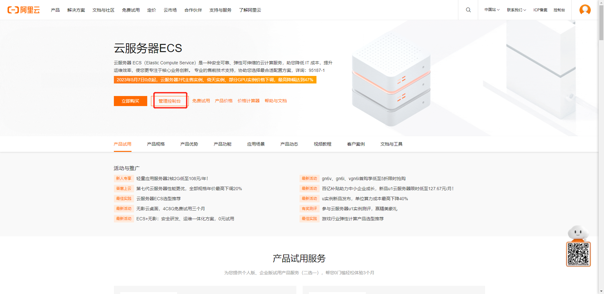Screen dimensions: 604x294
Task: Open u实例新品发布 link
Action: click(x=365, y=199)
